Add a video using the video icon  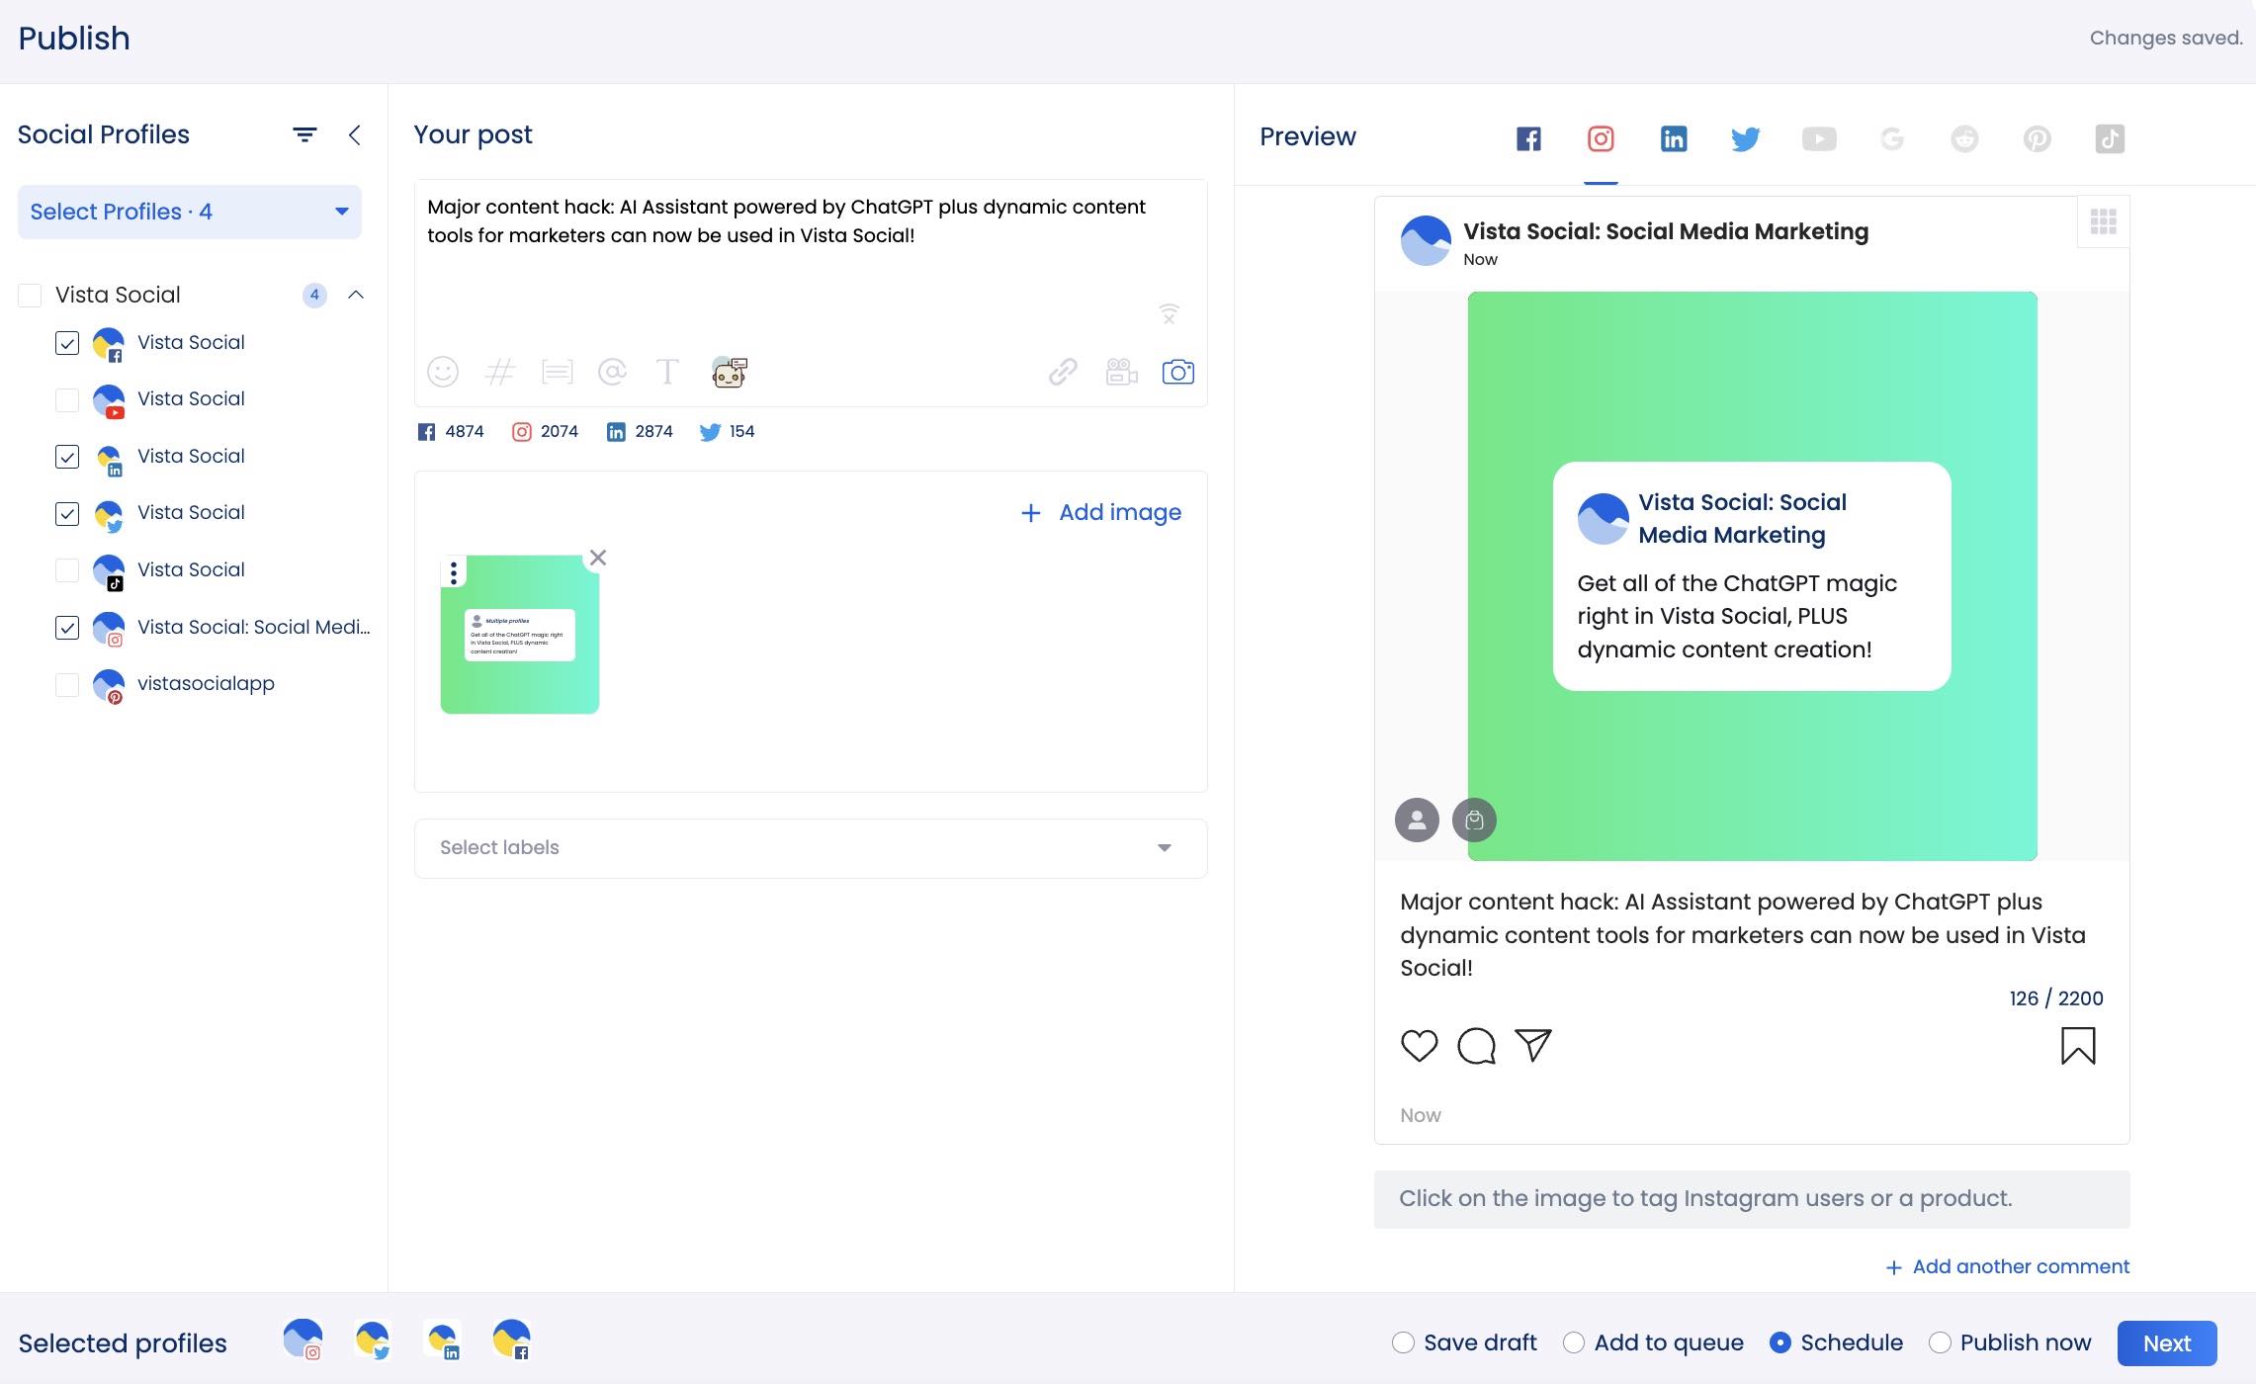tap(1120, 373)
